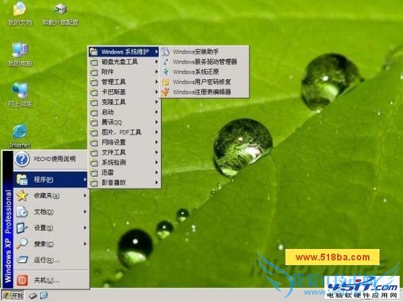This screenshot has width=403, height=302.
Task: Choose 关机(U)... to shut down
Action: click(51, 280)
